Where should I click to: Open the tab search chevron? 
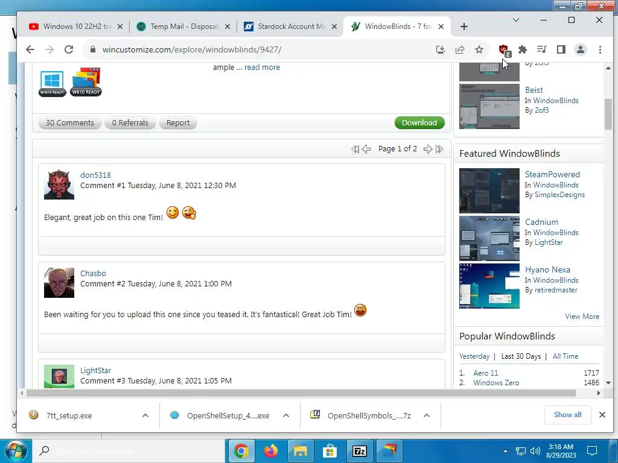(x=515, y=20)
